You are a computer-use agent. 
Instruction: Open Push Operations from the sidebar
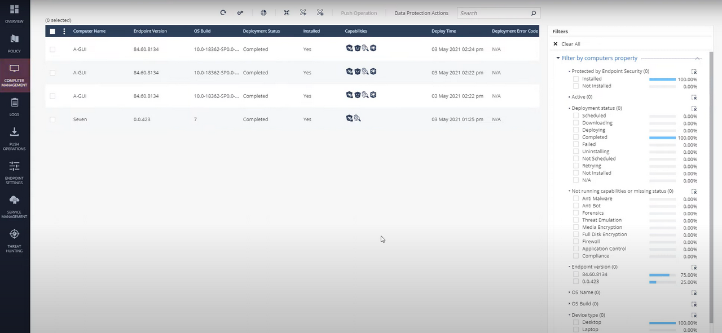[x=14, y=135]
